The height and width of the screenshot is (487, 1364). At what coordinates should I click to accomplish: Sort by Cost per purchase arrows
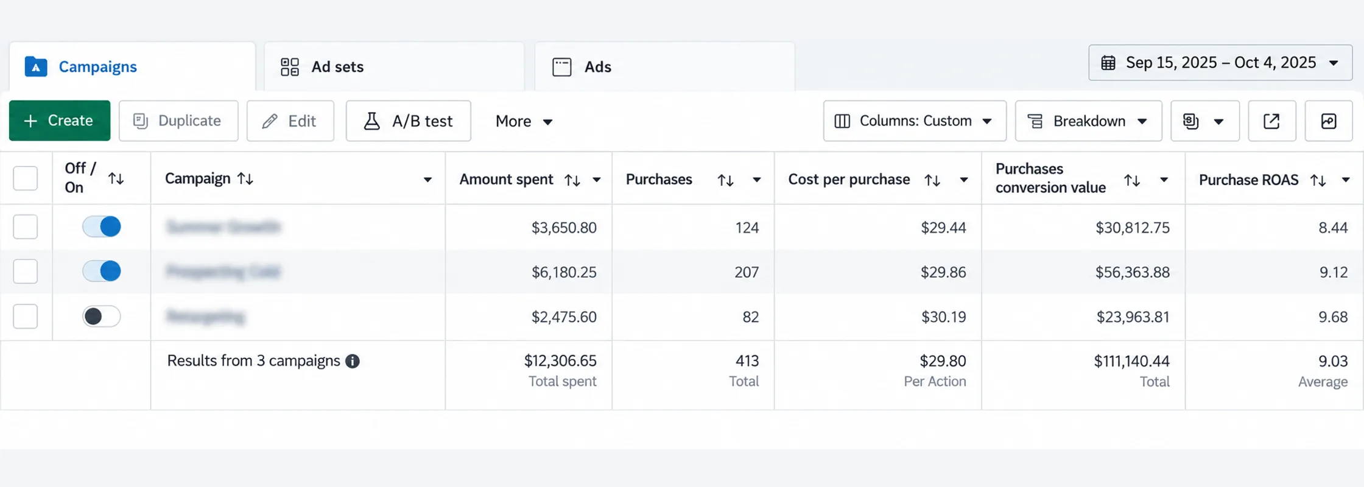tap(932, 180)
